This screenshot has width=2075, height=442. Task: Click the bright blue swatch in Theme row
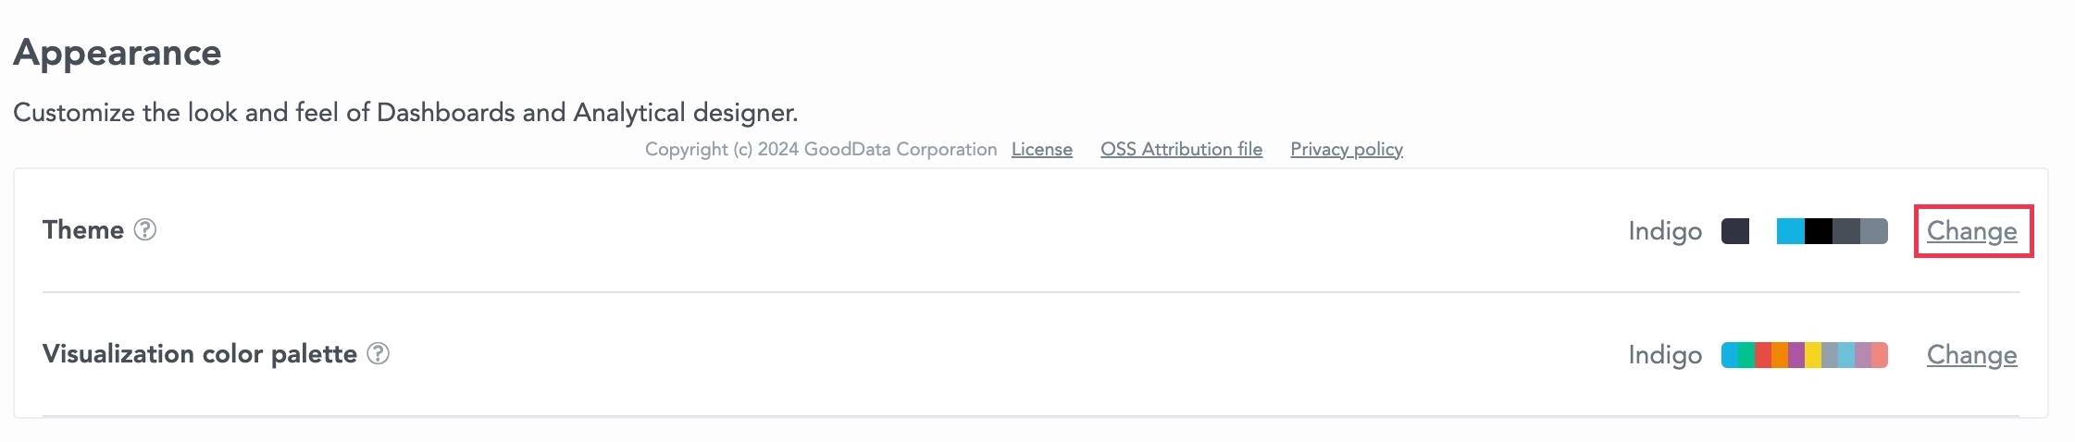(1790, 231)
